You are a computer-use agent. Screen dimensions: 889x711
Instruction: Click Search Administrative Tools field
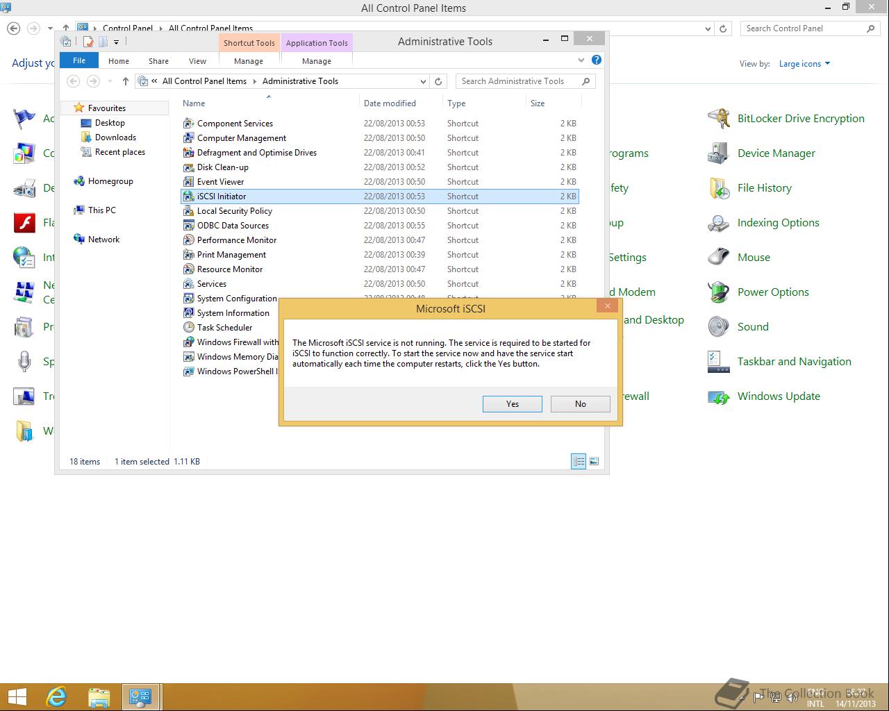[526, 81]
